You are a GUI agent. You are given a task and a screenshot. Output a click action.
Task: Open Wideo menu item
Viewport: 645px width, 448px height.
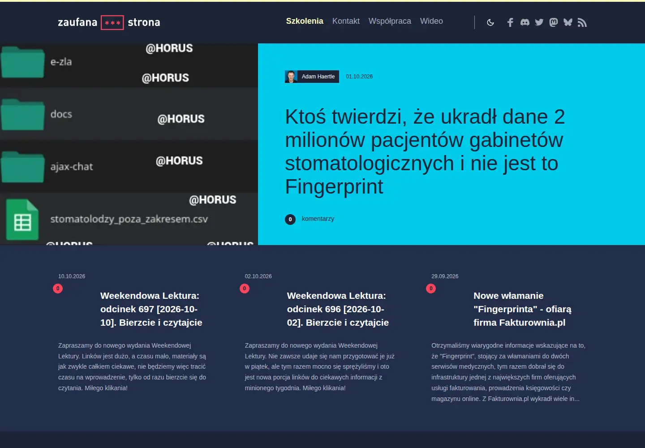431,21
